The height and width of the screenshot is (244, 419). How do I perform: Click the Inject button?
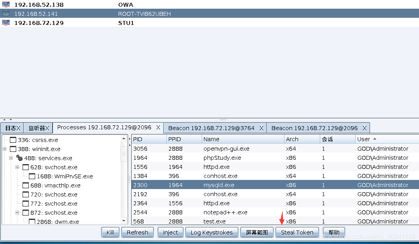[170, 232]
